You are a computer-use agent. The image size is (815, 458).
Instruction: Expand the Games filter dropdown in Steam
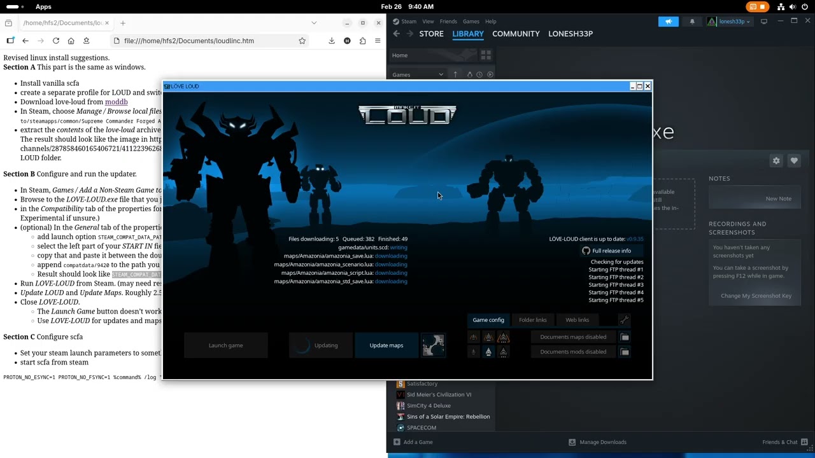tap(418, 74)
